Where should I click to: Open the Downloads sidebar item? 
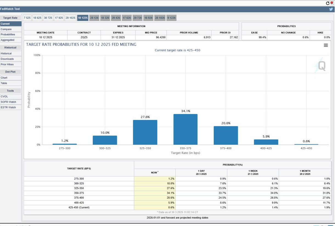click(11, 59)
